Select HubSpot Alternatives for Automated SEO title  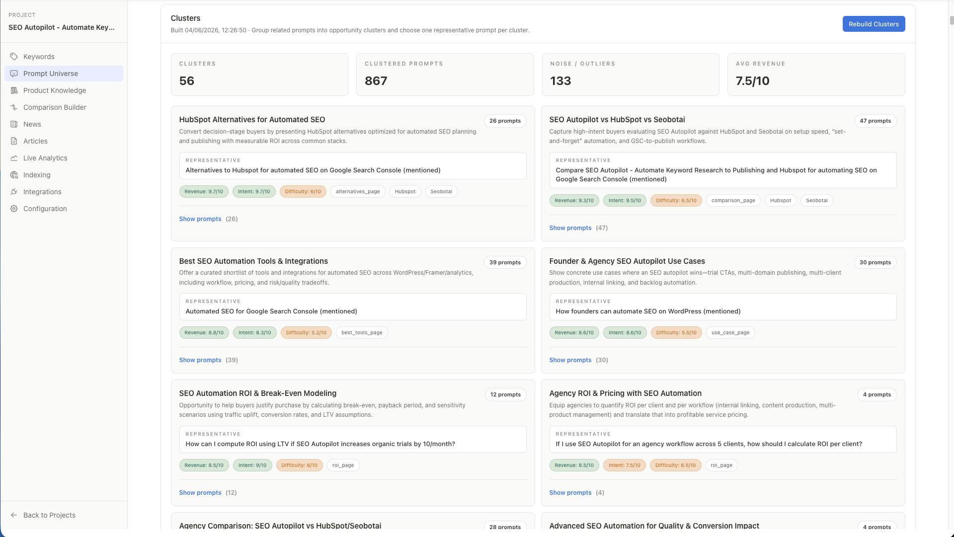252,120
